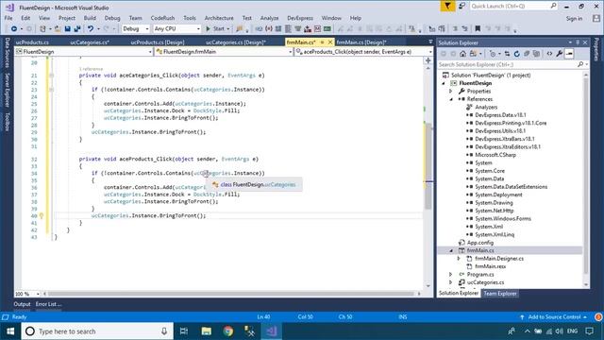Click the Show All Files icon
The height and width of the screenshot is (340, 604).
point(536,54)
